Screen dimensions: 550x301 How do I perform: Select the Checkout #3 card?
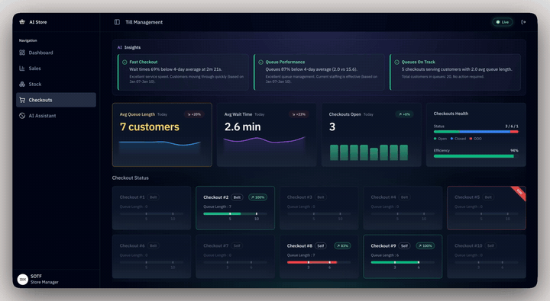click(x=319, y=208)
